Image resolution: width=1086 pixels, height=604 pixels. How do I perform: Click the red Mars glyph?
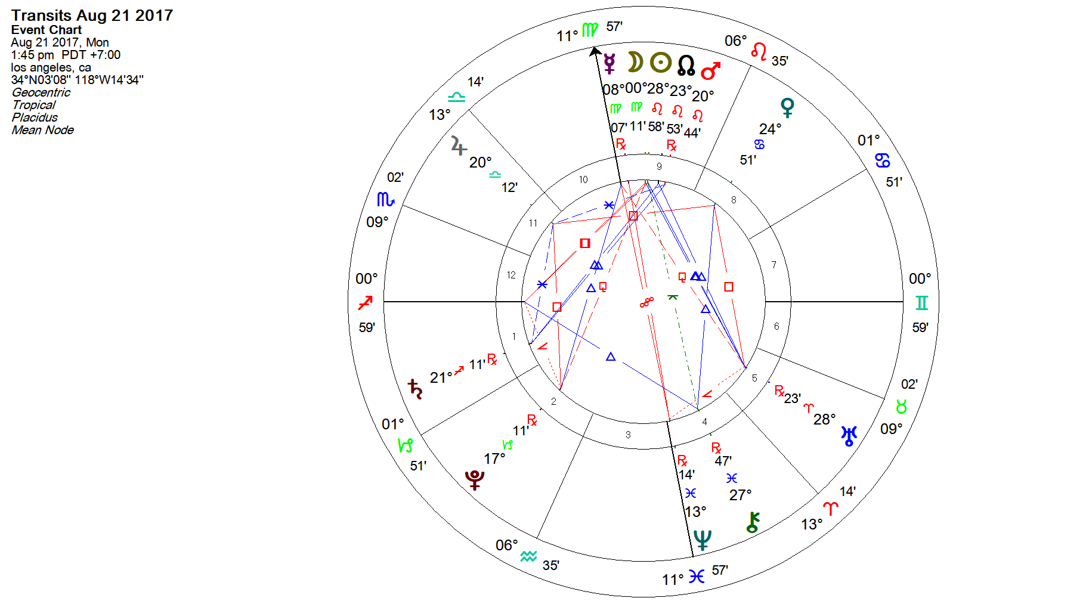pos(711,71)
